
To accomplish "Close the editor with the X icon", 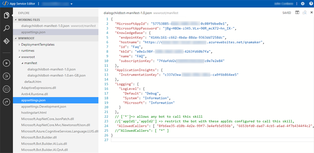I will point(311,13).
